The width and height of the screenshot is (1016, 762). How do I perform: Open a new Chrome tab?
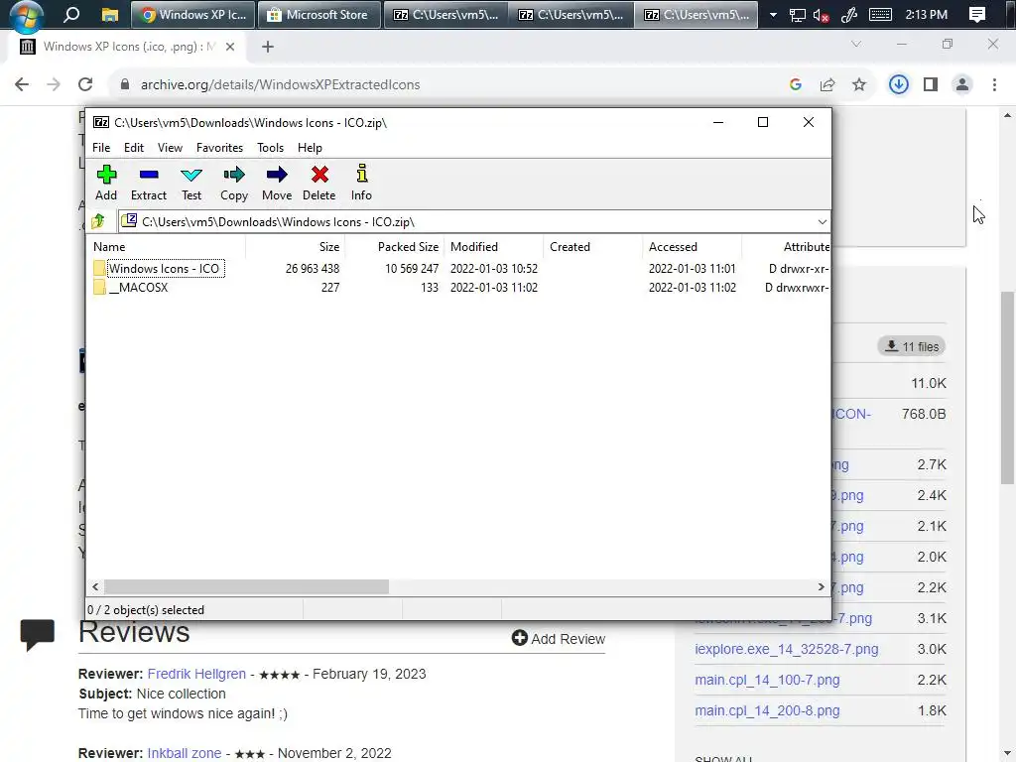268,47
